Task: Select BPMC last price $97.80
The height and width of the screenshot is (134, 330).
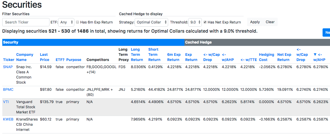Action: point(46,90)
